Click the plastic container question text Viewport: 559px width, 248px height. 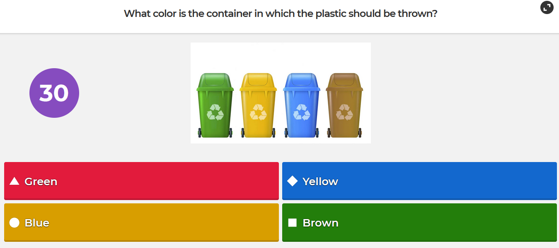tap(281, 14)
